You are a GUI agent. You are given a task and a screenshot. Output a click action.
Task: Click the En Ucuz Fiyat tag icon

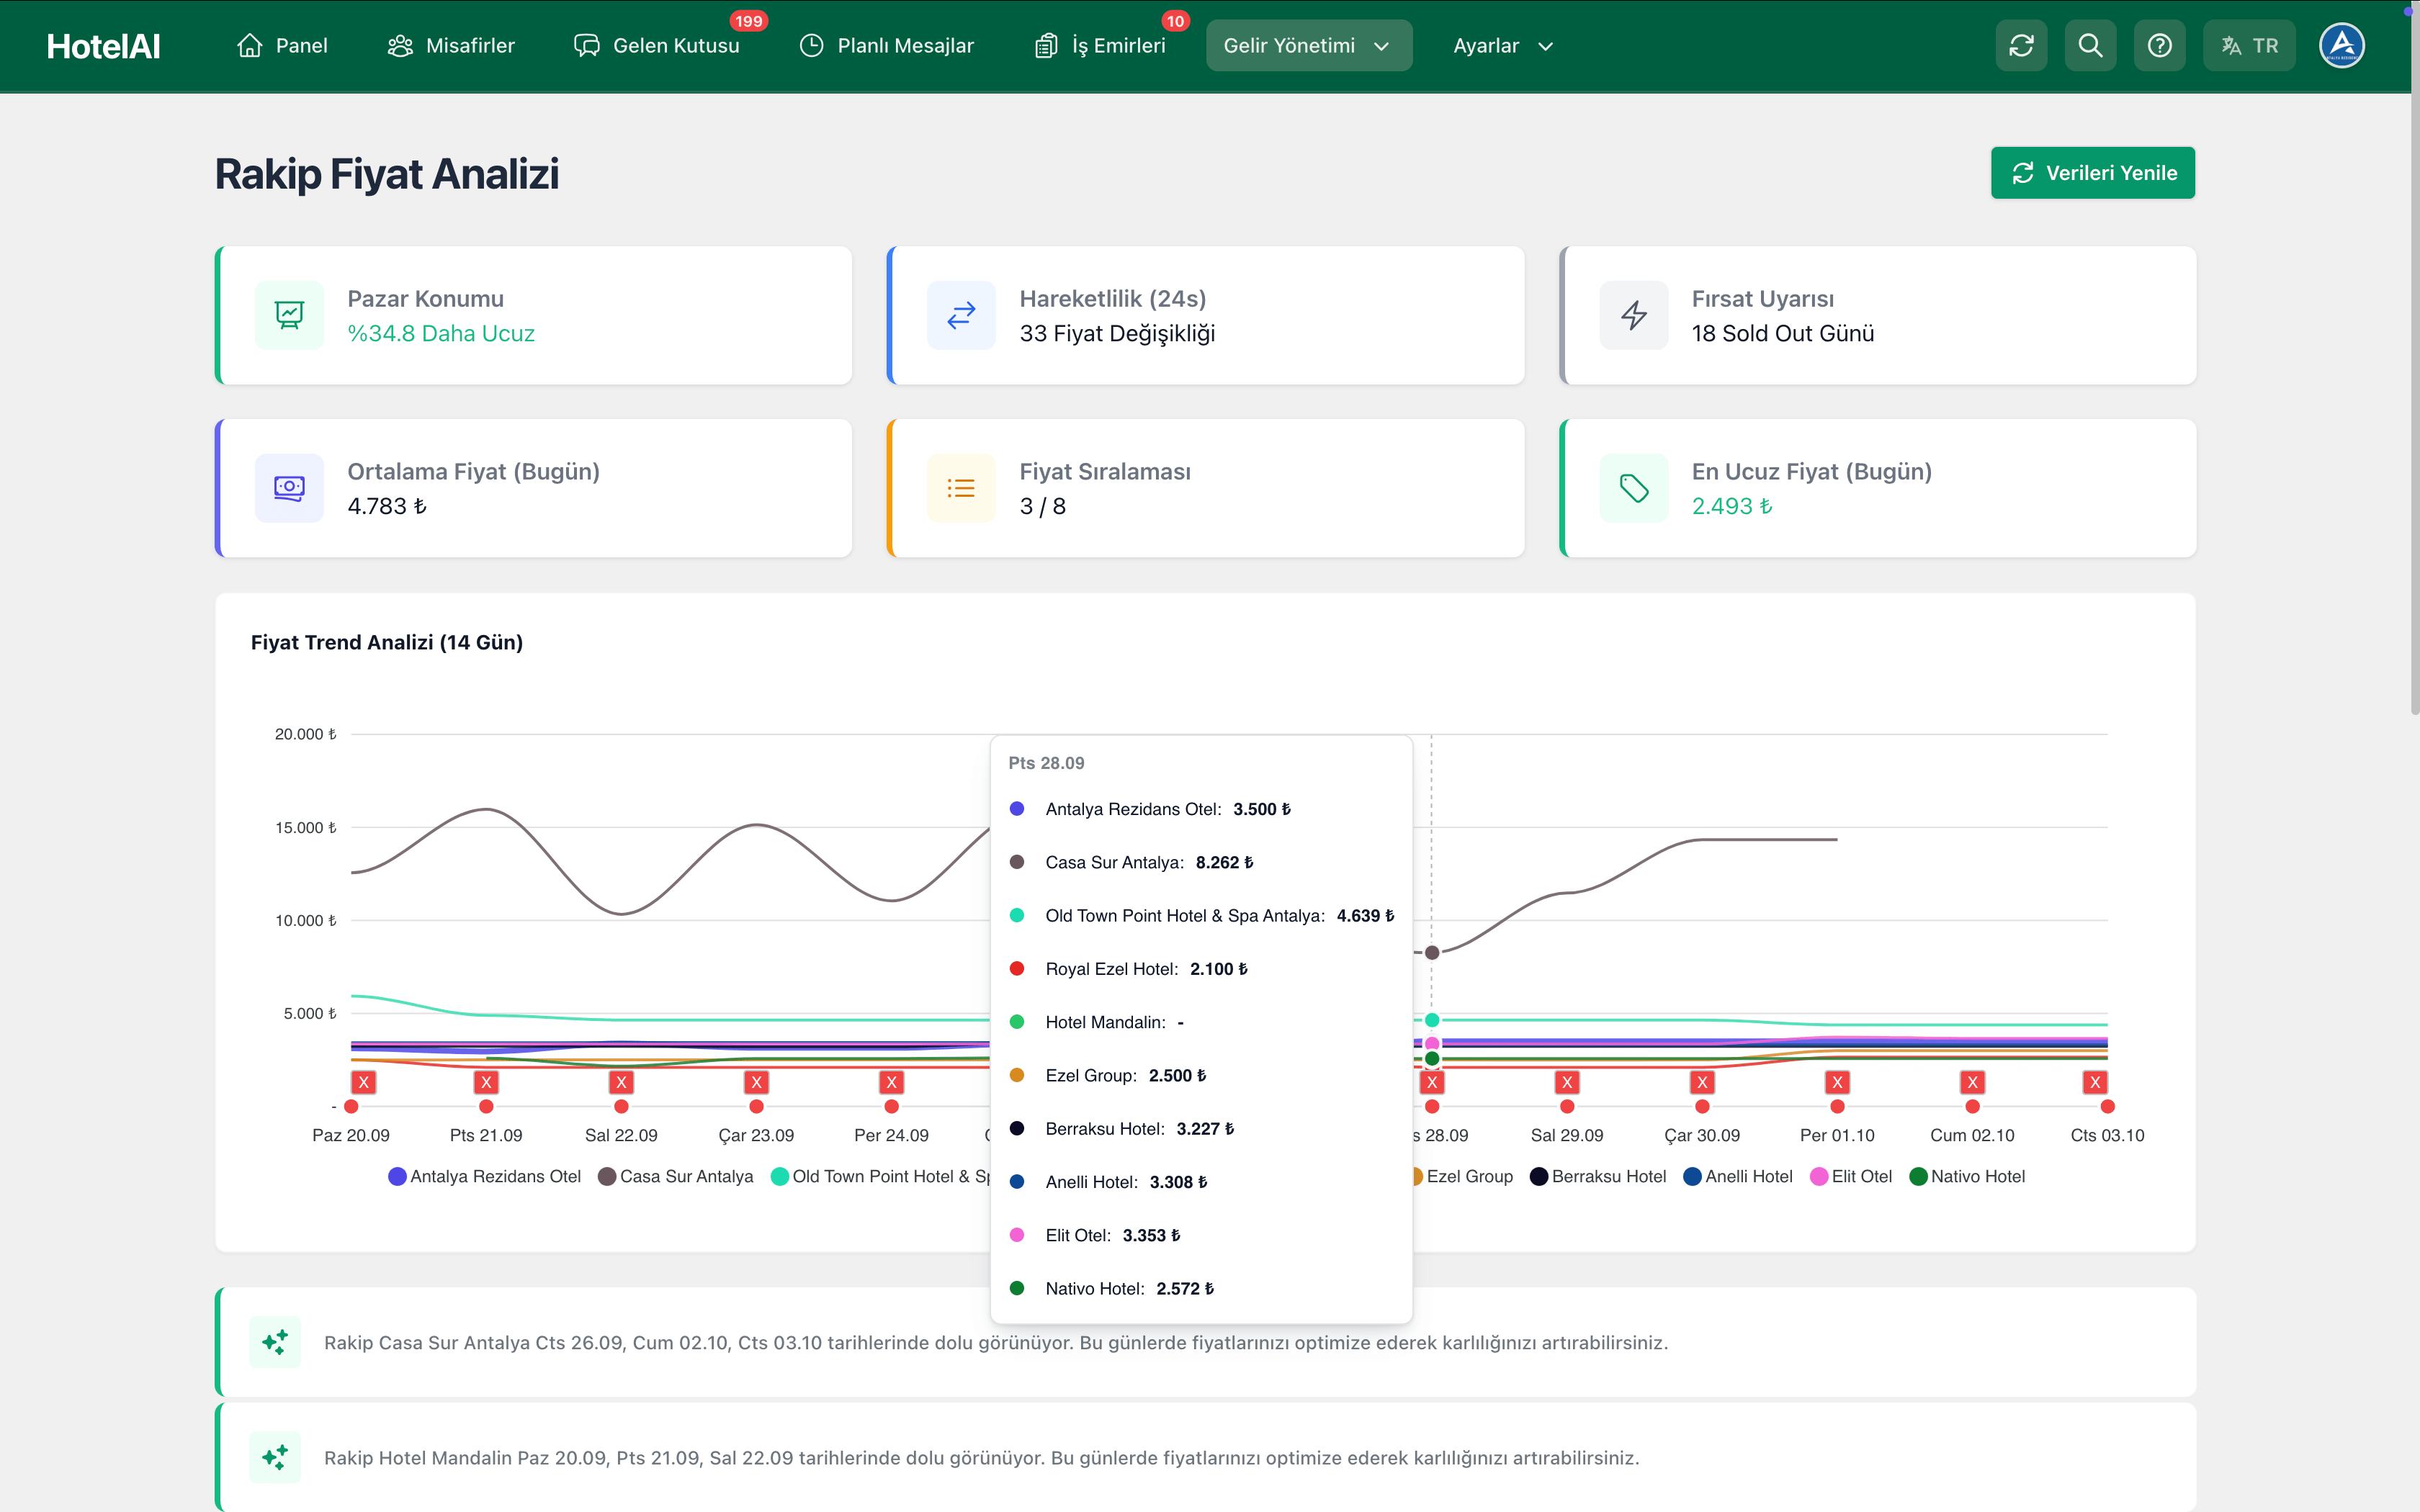[1633, 488]
